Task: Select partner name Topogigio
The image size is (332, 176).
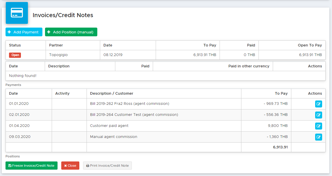Action: (x=58, y=55)
